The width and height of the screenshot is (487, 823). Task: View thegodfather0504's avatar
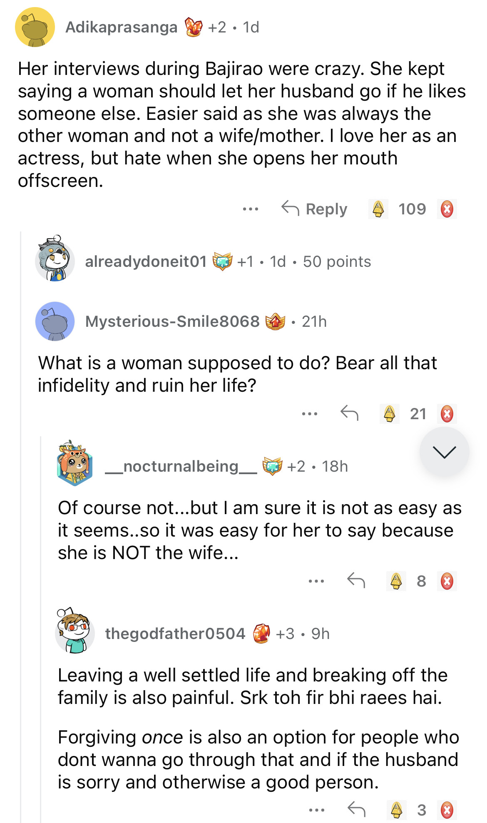[x=75, y=632]
